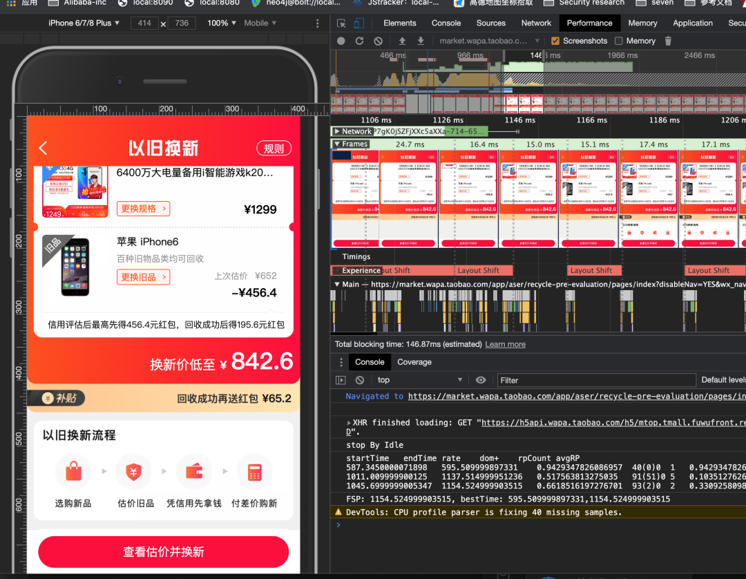Select the 24.7 ms frame screenshot

tap(408, 198)
